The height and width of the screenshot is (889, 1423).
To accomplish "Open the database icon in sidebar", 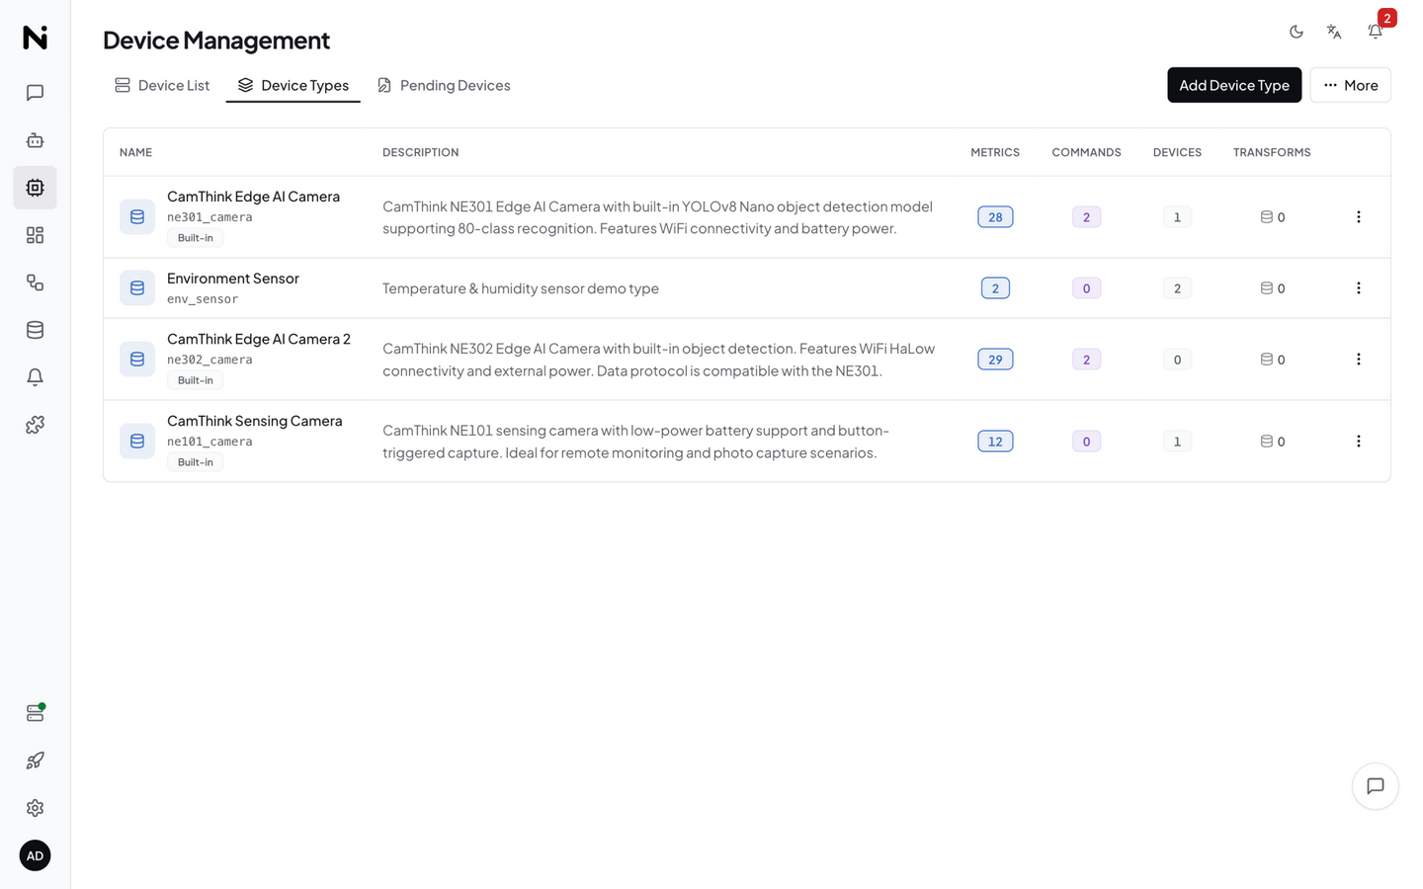I will (x=35, y=330).
